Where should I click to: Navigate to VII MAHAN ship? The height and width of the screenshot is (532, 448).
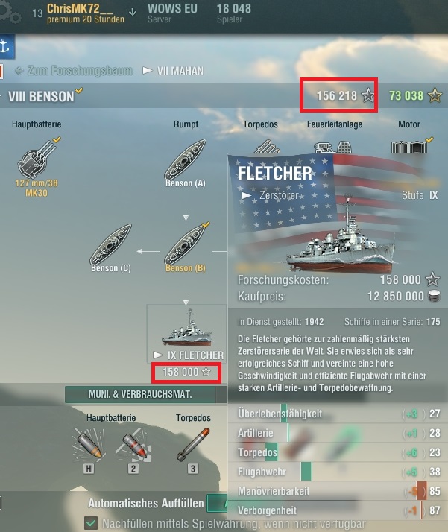click(x=173, y=71)
